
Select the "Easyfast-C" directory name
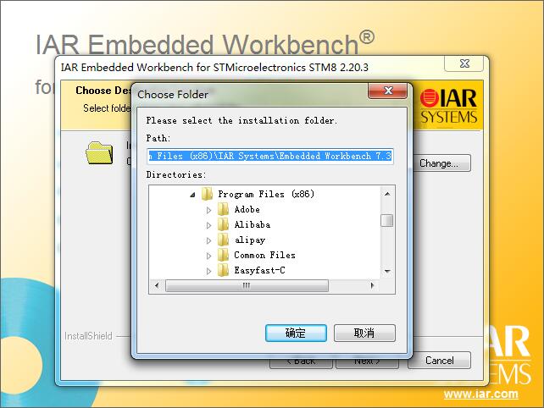click(259, 270)
